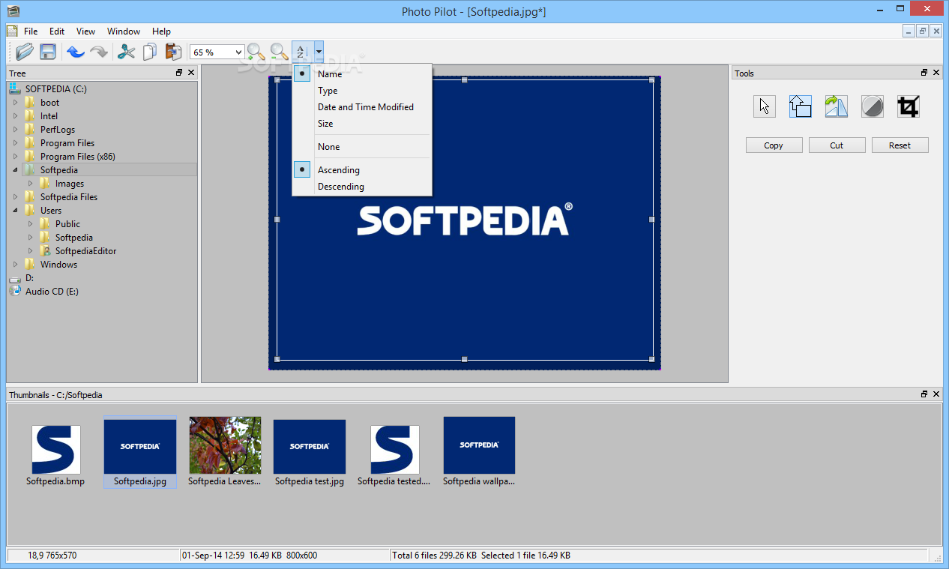Click the document icon left of File menu
Screen dimensions: 949x569
pos(11,31)
